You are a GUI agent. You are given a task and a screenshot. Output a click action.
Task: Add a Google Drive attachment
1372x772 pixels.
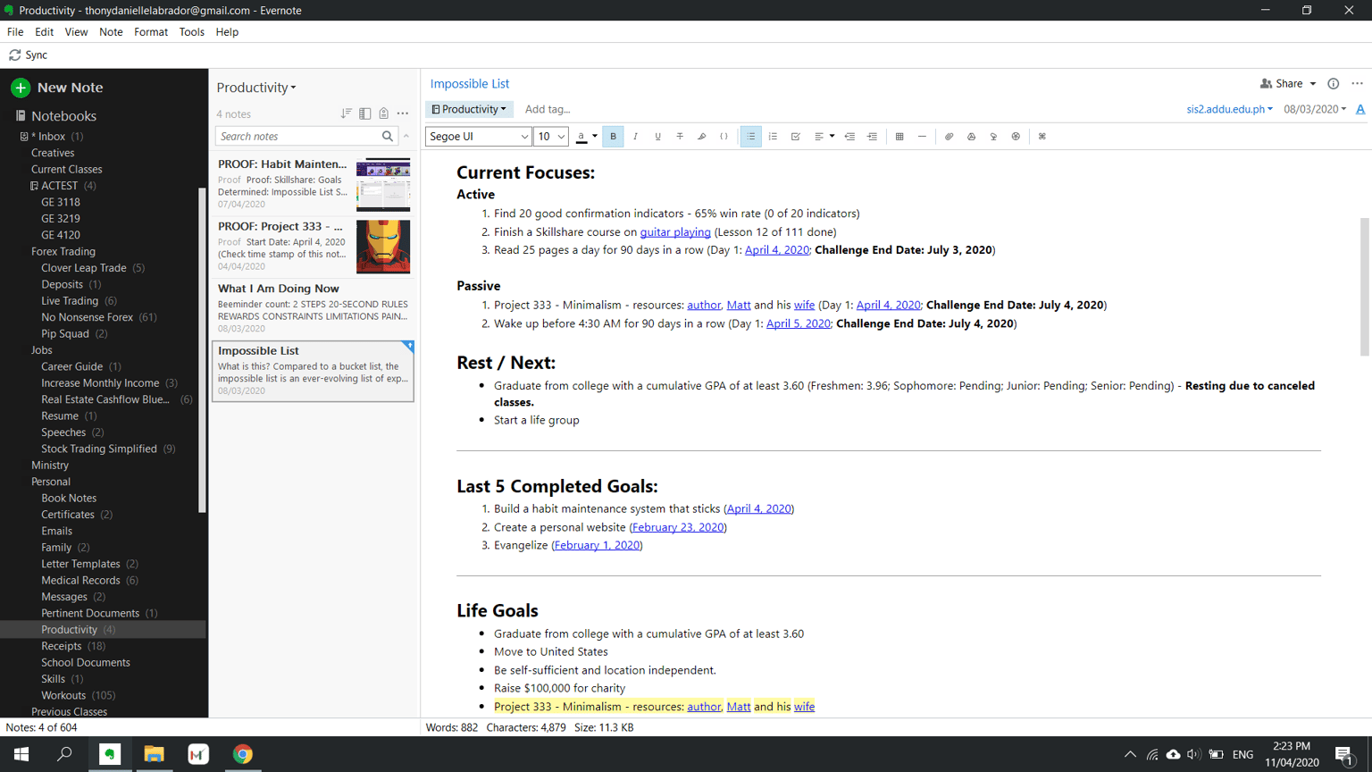click(x=971, y=137)
